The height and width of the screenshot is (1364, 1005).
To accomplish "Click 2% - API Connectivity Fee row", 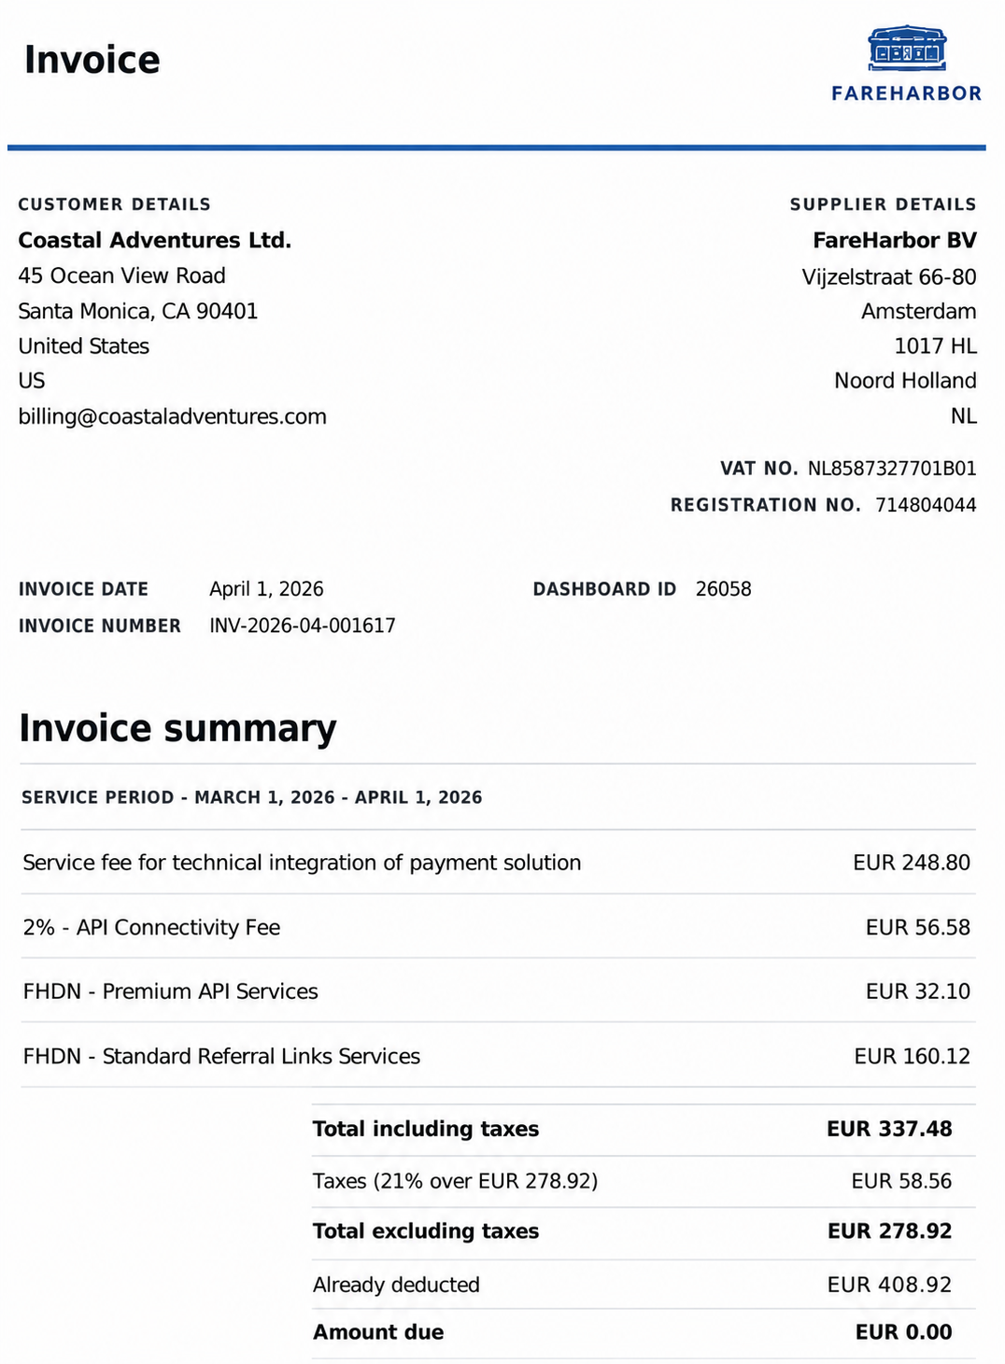I will (498, 927).
